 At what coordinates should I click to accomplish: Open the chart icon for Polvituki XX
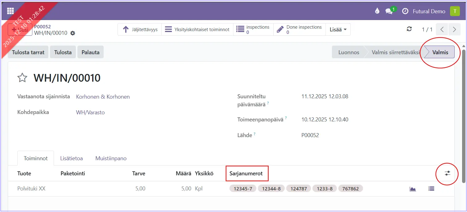pyautogui.click(x=413, y=189)
